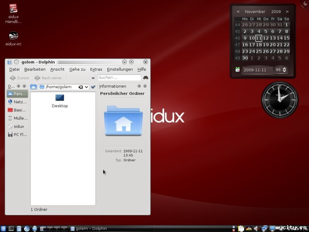
Task: Expand the hidden toolbar items chevron
Action: point(93,78)
